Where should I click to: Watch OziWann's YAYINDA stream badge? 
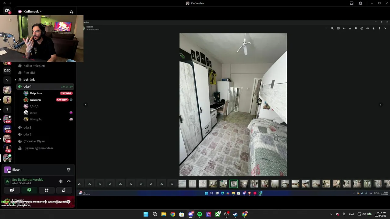point(62,100)
